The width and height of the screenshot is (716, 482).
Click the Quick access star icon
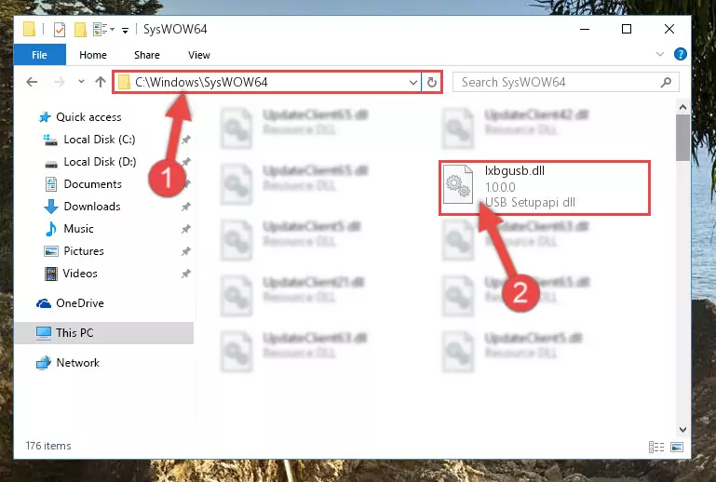click(45, 117)
